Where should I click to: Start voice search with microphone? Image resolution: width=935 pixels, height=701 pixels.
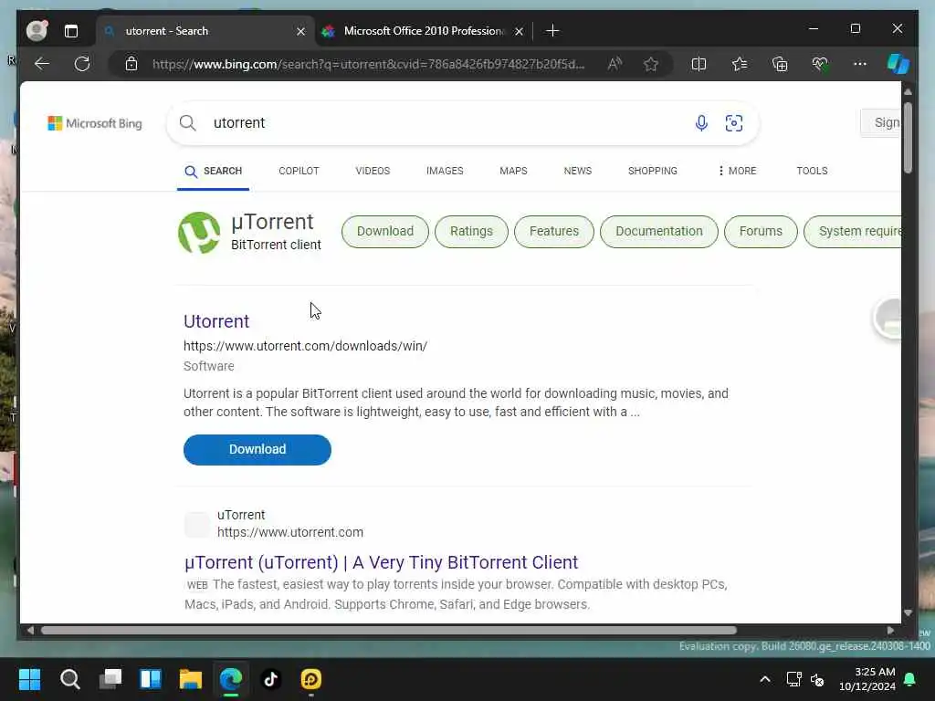(x=701, y=123)
